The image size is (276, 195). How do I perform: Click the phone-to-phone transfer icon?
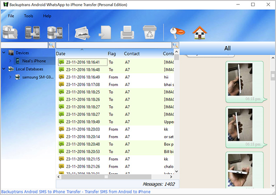coord(32,33)
